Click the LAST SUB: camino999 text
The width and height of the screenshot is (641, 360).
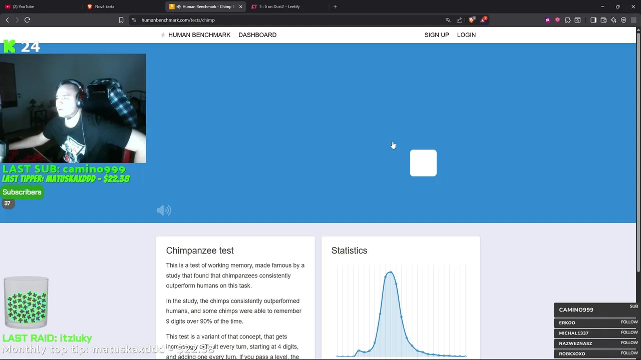64,169
